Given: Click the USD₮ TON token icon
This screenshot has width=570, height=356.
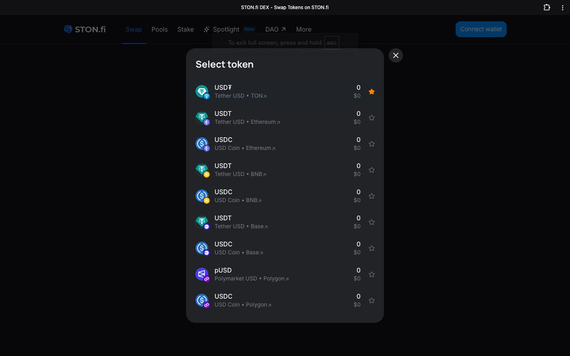Looking at the screenshot, I should (202, 92).
